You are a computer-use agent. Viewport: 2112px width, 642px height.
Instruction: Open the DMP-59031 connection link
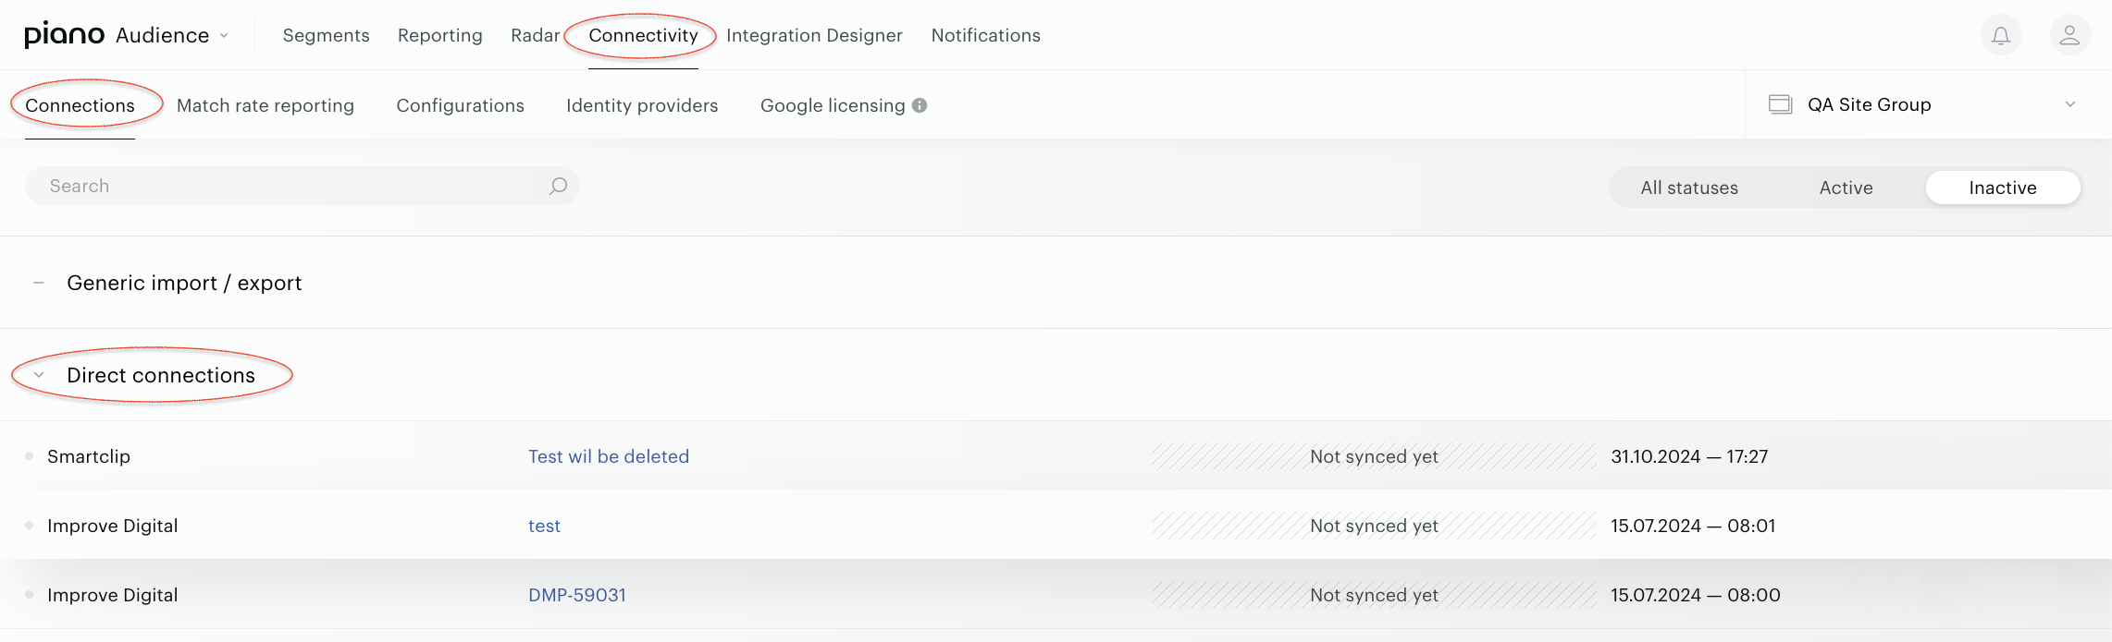[577, 595]
